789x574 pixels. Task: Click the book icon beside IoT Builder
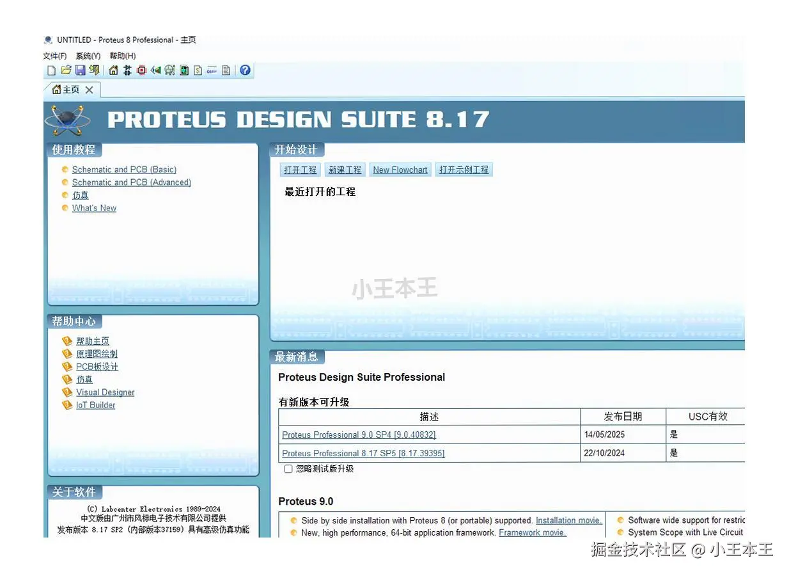pyautogui.click(x=67, y=405)
